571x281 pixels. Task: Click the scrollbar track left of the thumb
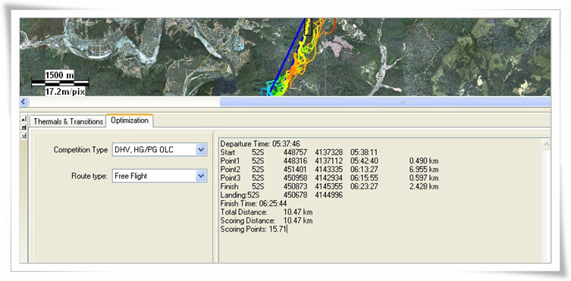[124, 101]
